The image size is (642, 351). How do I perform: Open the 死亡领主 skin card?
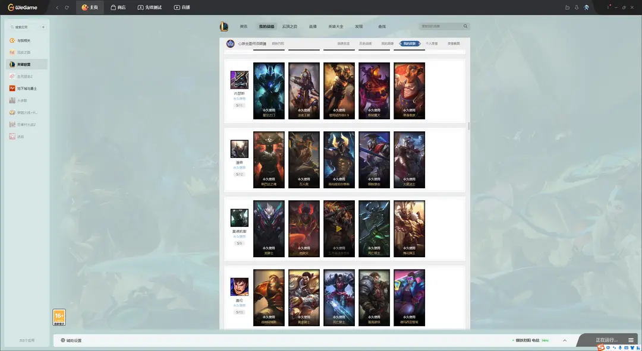[374, 229]
